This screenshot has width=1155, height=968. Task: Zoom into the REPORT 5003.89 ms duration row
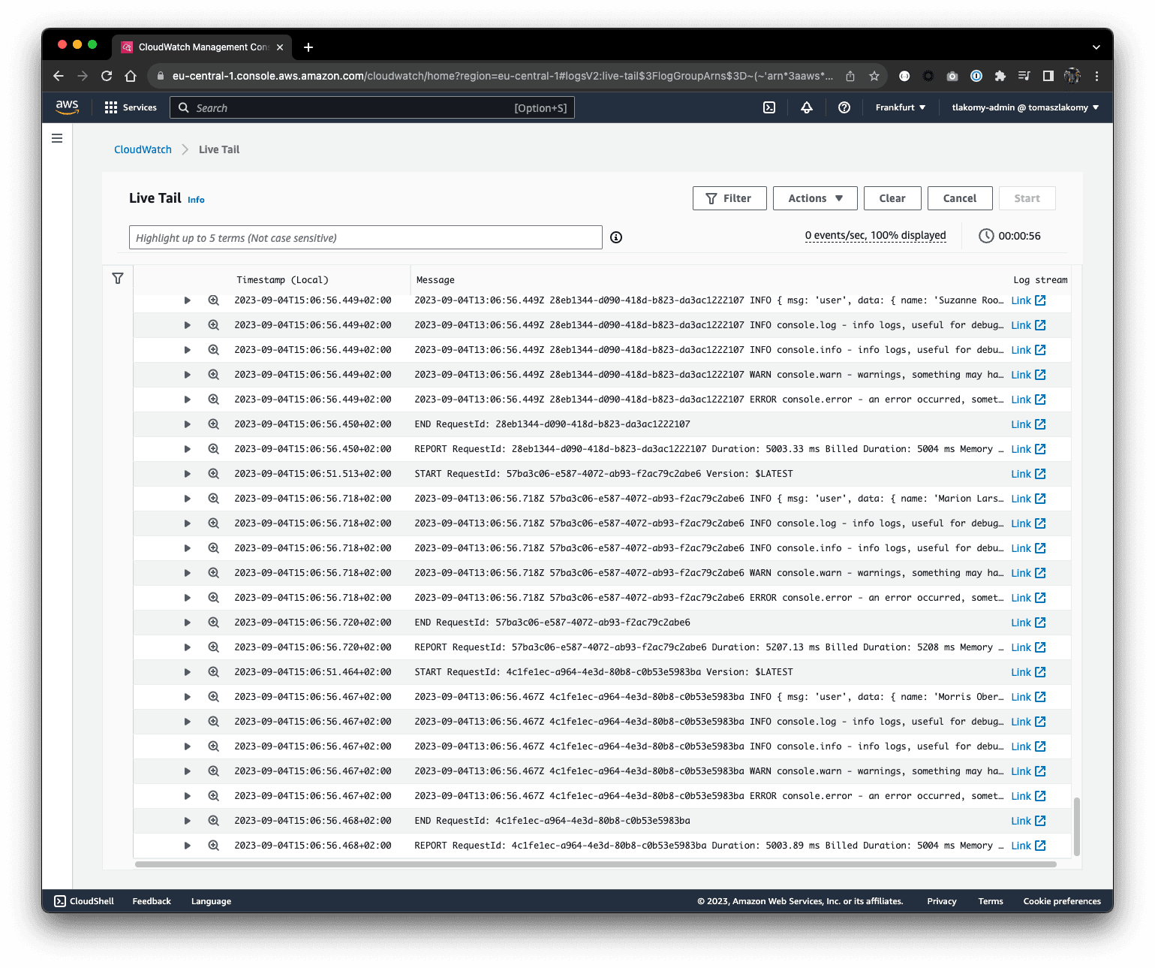[x=214, y=846]
